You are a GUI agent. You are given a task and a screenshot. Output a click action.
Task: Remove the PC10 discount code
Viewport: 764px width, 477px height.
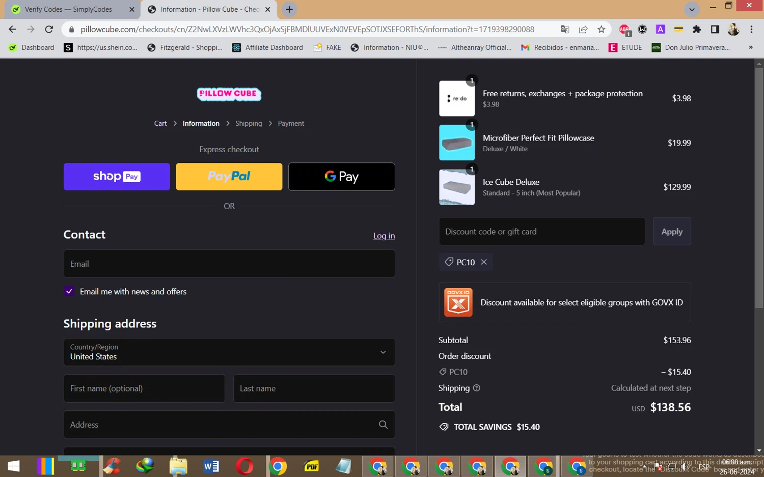[484, 262]
